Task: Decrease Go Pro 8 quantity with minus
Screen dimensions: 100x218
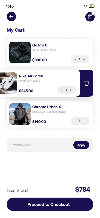Action: click(75, 59)
